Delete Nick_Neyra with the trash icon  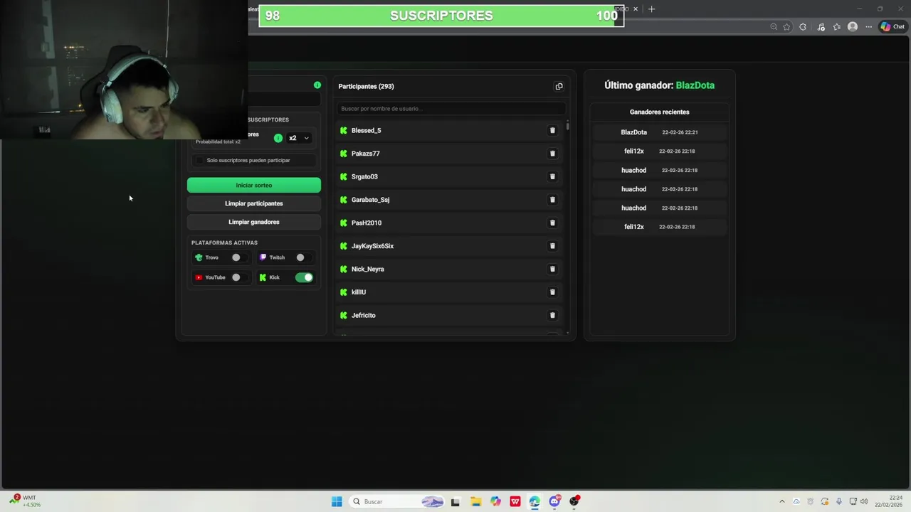552,270
